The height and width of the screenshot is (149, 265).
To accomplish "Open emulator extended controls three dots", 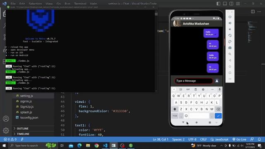I will (x=230, y=79).
